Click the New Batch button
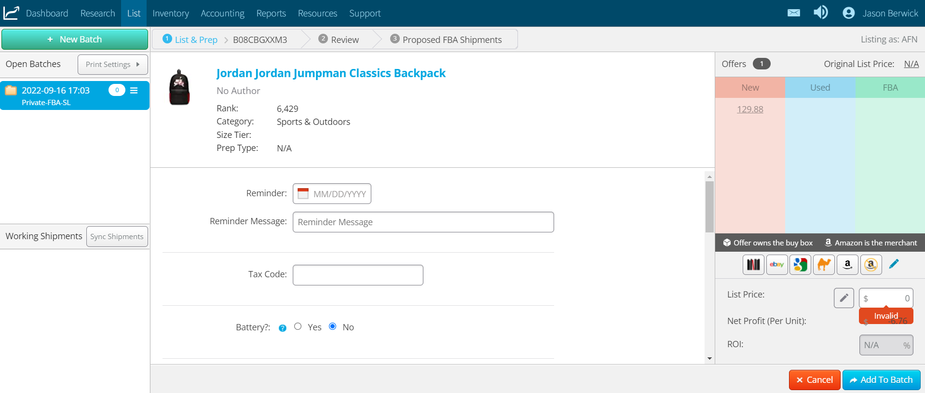Viewport: 925px width, 393px height. click(x=75, y=40)
